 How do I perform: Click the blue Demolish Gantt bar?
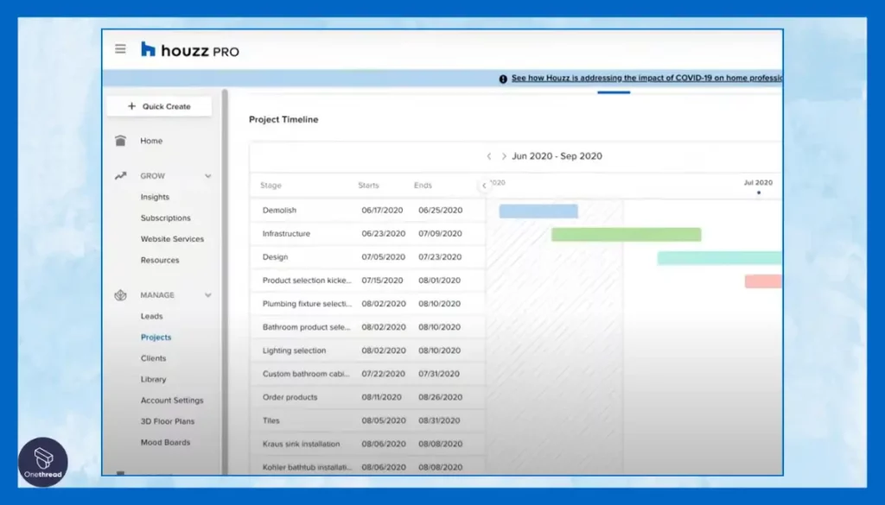pos(538,211)
